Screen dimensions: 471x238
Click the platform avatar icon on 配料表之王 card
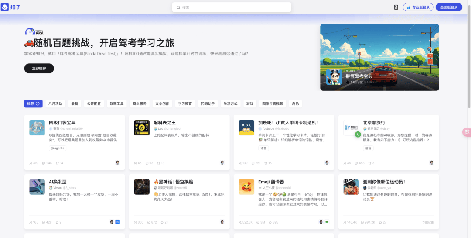click(x=222, y=162)
